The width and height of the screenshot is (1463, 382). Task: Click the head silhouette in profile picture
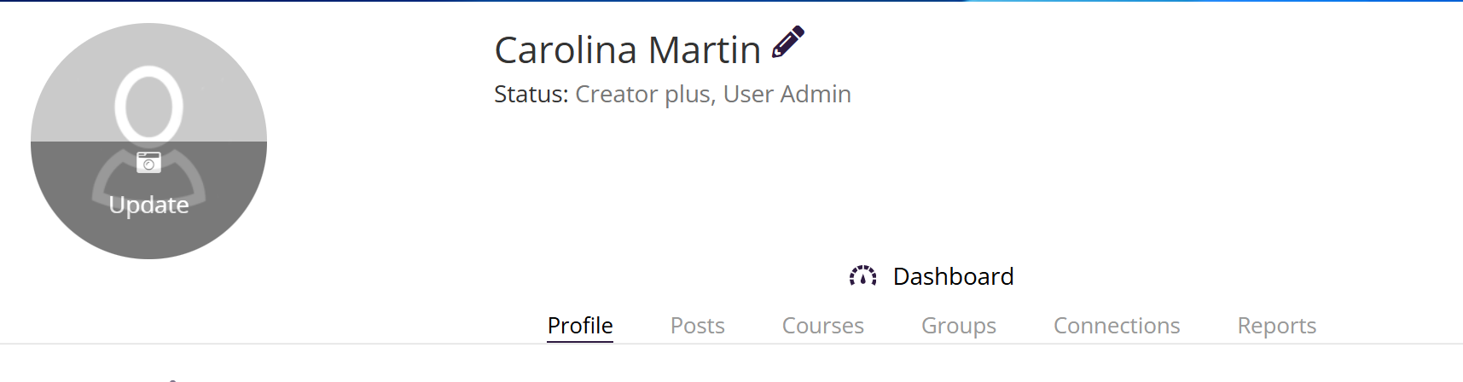[x=149, y=105]
